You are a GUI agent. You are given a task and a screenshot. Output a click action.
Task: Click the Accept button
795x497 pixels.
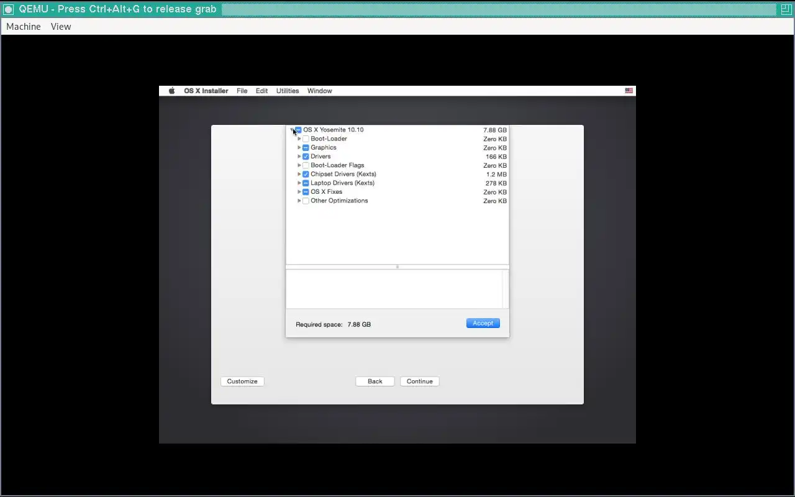pos(483,323)
